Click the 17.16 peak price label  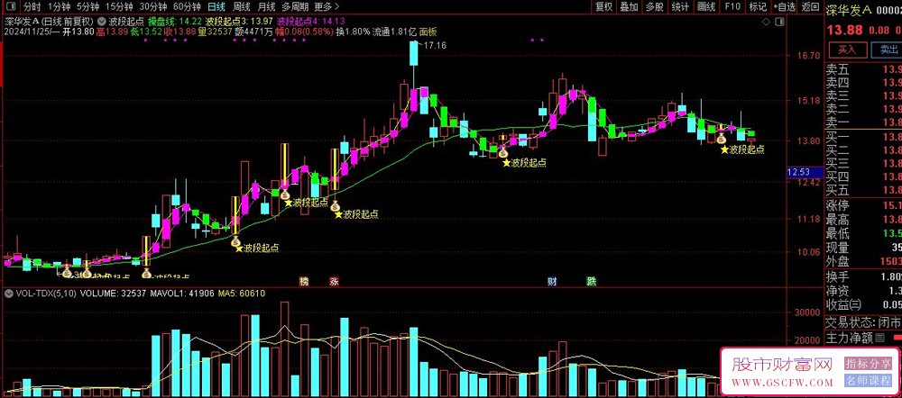(435, 45)
